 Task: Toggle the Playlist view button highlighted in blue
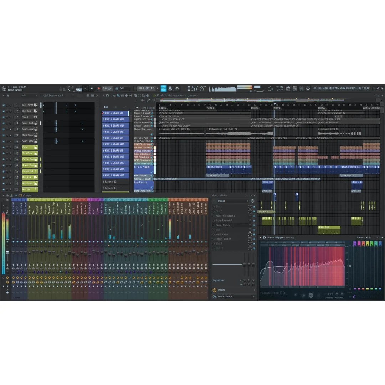point(164,88)
